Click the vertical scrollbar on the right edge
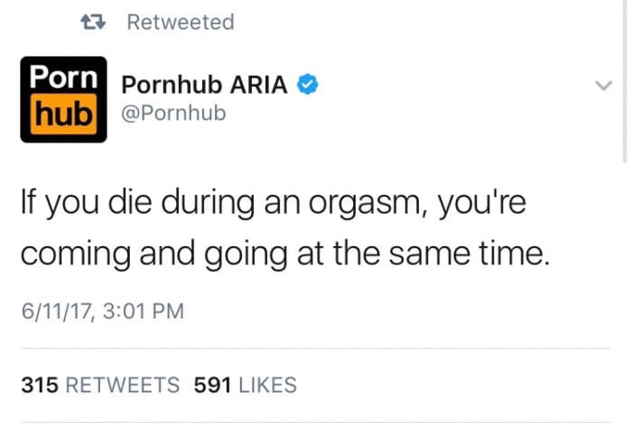 click(x=625, y=80)
